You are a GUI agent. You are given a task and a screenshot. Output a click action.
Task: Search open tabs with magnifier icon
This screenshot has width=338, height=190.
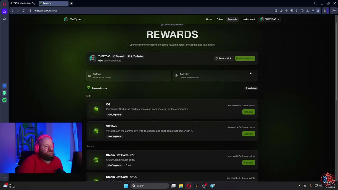point(316,3)
